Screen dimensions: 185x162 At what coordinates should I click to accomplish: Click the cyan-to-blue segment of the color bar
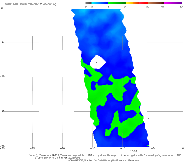pyautogui.click(x=100, y=3)
